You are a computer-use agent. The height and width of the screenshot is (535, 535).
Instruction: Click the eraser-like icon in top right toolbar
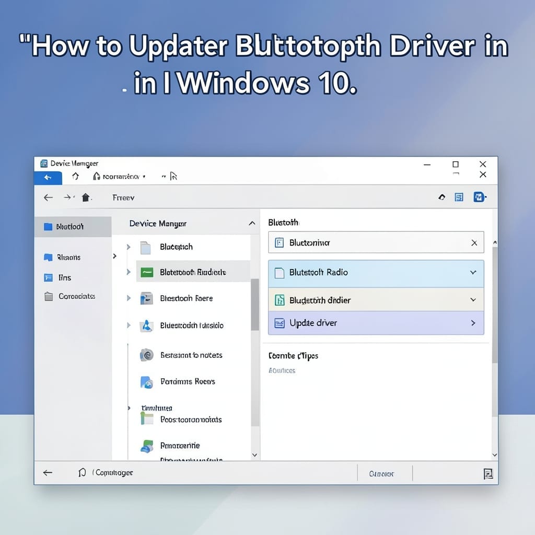pos(442,197)
